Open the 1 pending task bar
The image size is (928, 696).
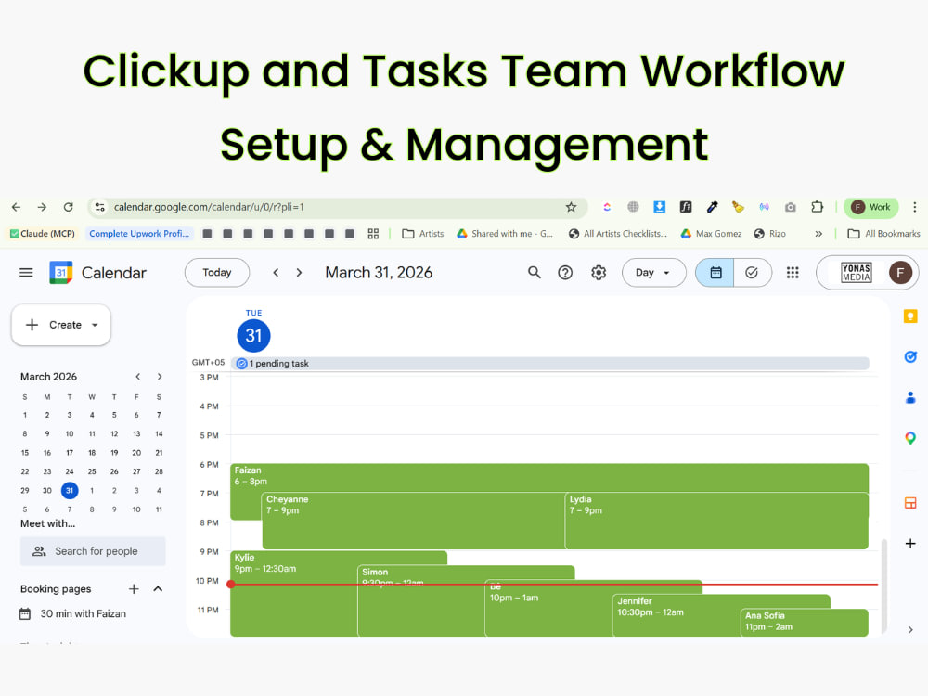click(x=549, y=364)
